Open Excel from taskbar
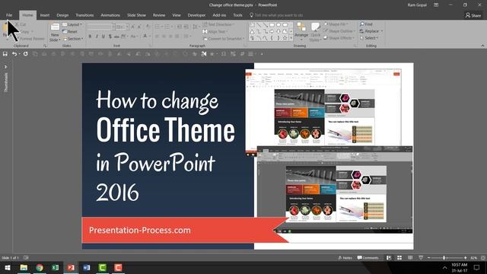This screenshot has height=274, width=487. point(56,267)
